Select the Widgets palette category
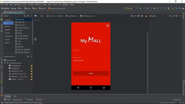 (x=7, y=30)
